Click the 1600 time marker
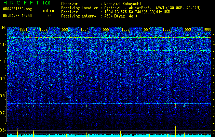The image size is (215, 137). point(207,29)
